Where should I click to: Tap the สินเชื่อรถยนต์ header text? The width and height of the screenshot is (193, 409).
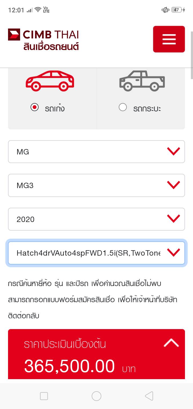point(51,46)
